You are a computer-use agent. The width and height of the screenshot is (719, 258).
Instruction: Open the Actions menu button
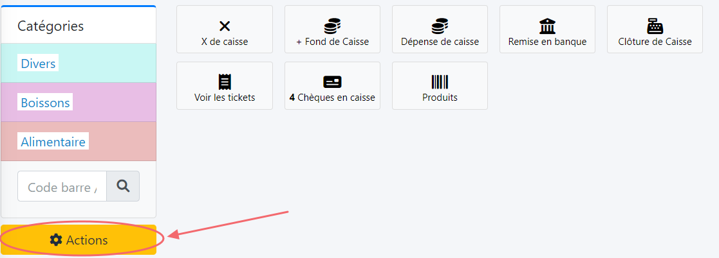tap(79, 240)
